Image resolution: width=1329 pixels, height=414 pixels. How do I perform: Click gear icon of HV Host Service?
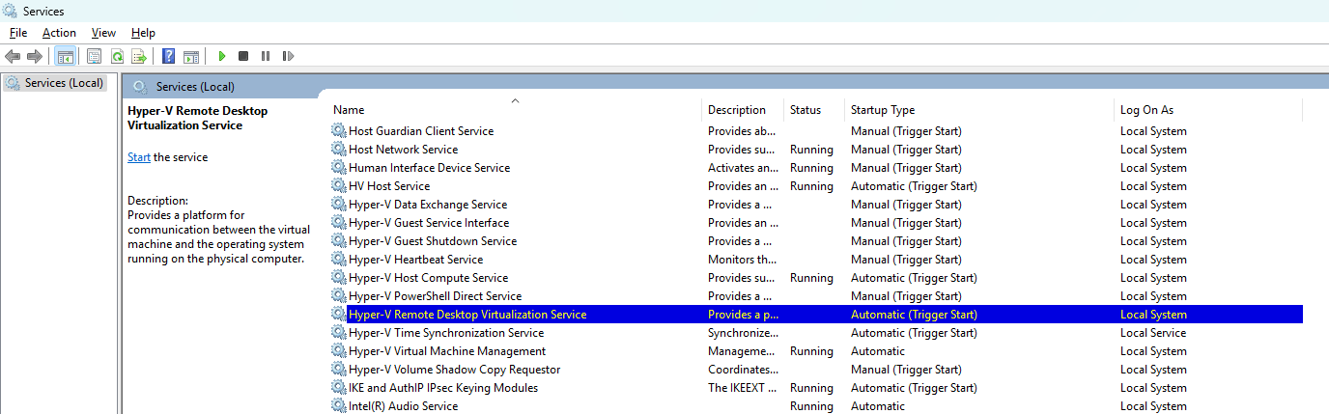click(x=339, y=186)
